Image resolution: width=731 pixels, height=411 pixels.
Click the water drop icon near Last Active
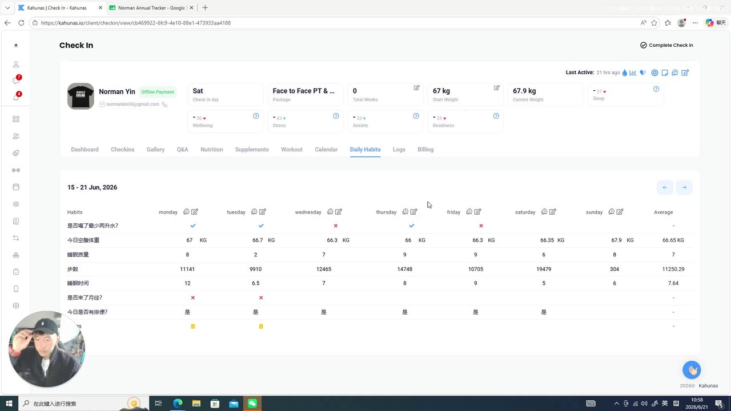pos(624,72)
